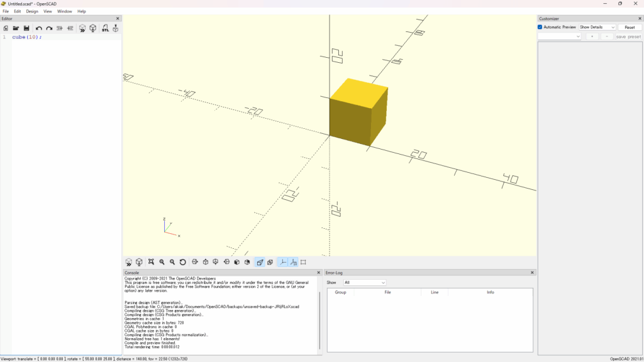644x362 pixels.
Task: Toggle Perspective view mode in viewport toolbar
Action: (260, 262)
